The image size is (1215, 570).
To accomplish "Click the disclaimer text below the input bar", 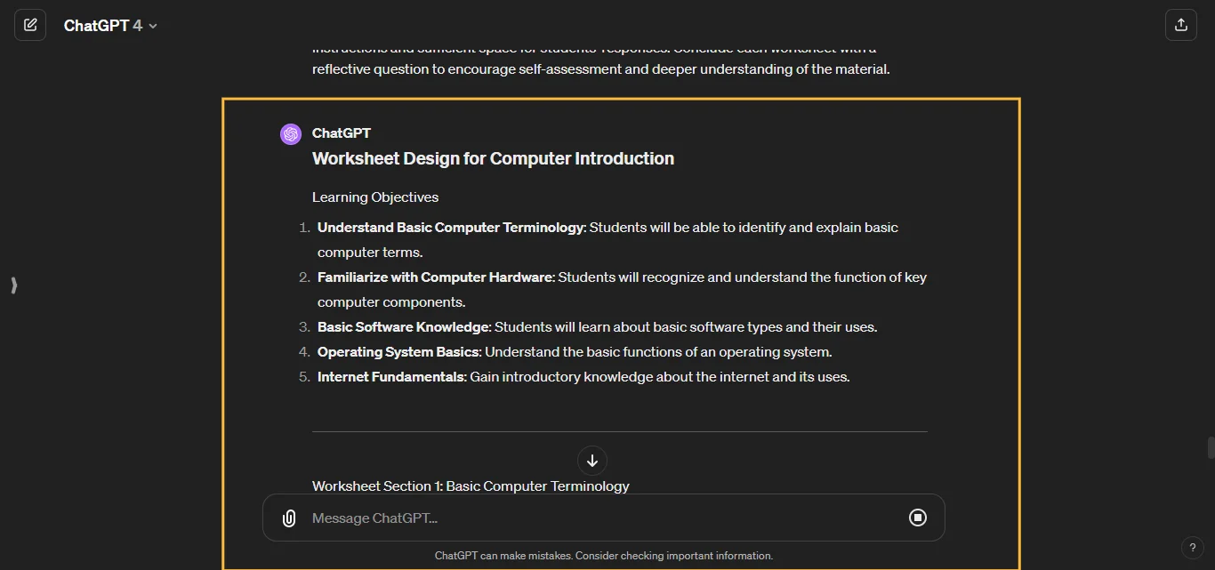I will coord(604,555).
